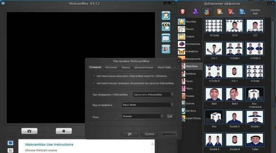Toggle automatic update check on launch checkbox
This screenshot has width=276, height=153.
[94, 83]
